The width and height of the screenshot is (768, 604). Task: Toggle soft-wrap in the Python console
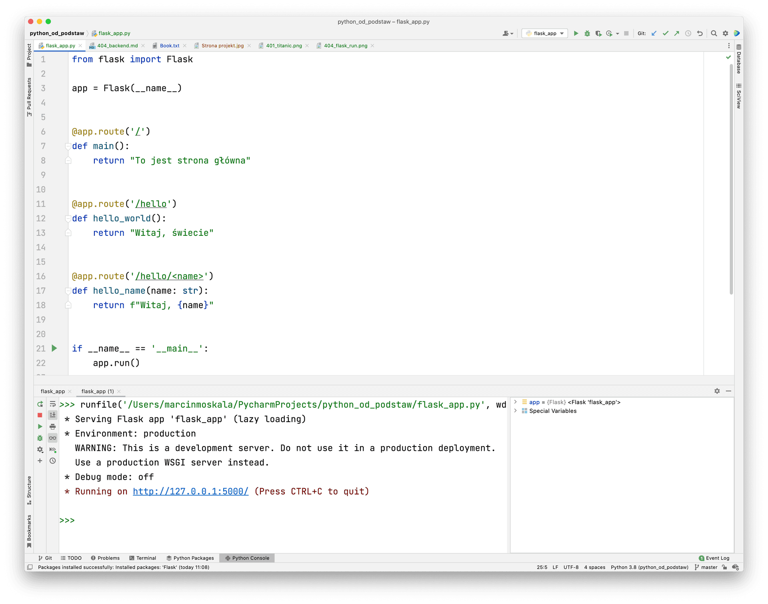52,404
